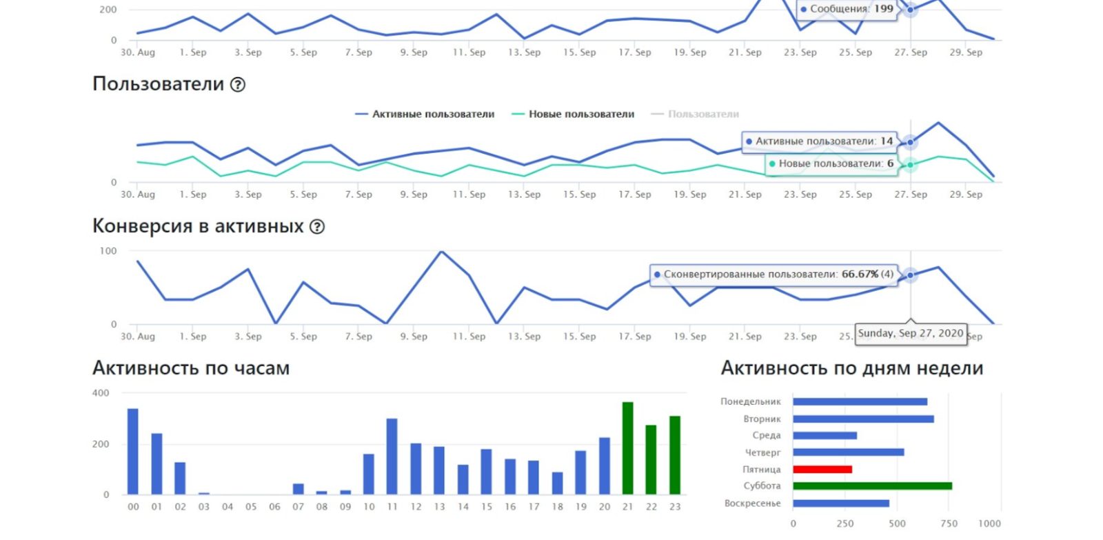The image size is (1103, 540).
Task: Click the conversion chart point showing 66.67%
Action: point(911,275)
